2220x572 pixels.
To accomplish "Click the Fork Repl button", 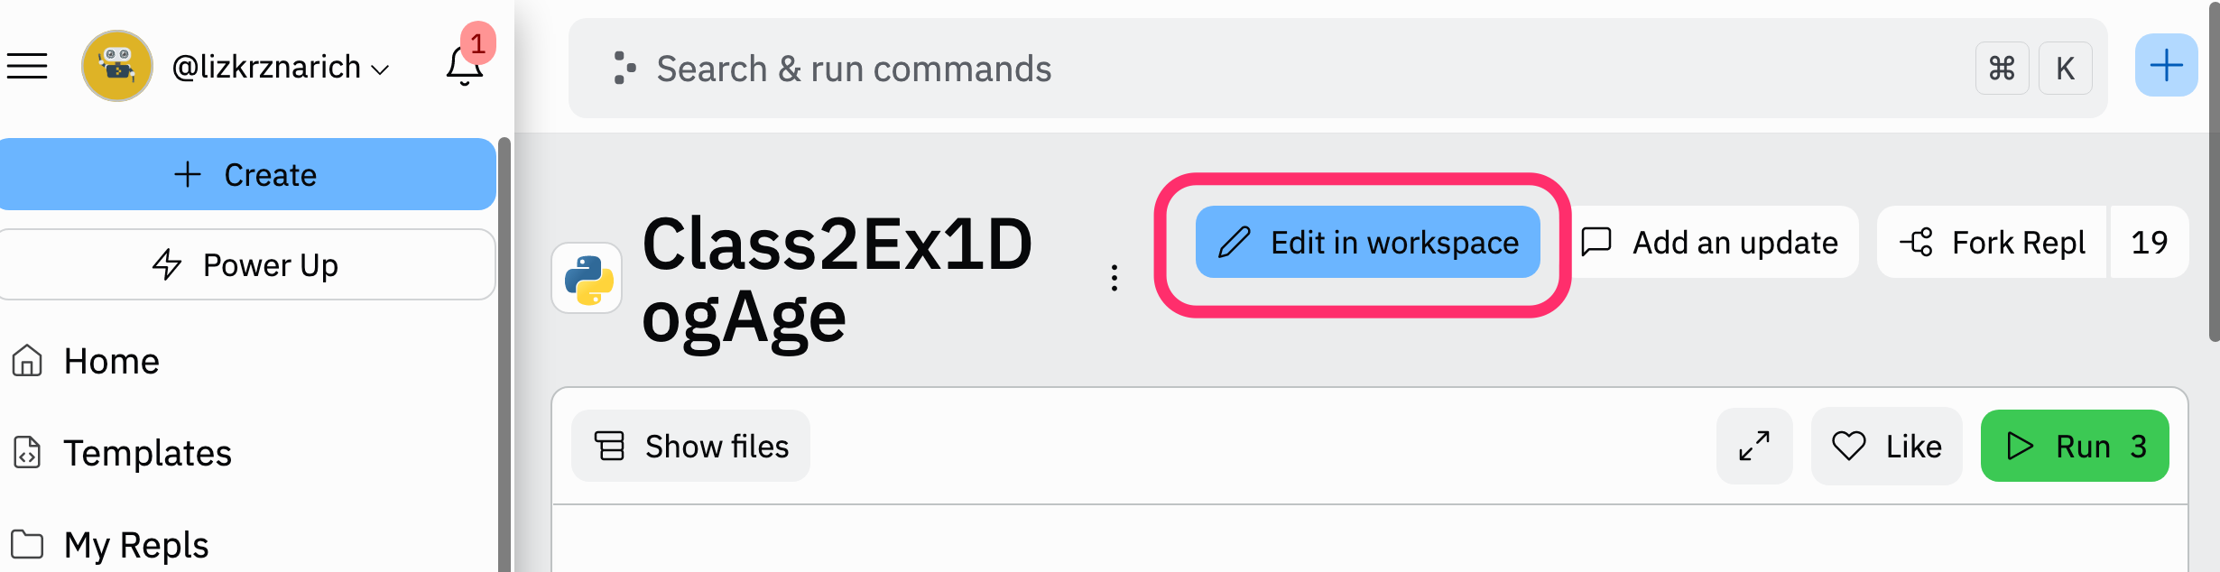I will (1992, 242).
